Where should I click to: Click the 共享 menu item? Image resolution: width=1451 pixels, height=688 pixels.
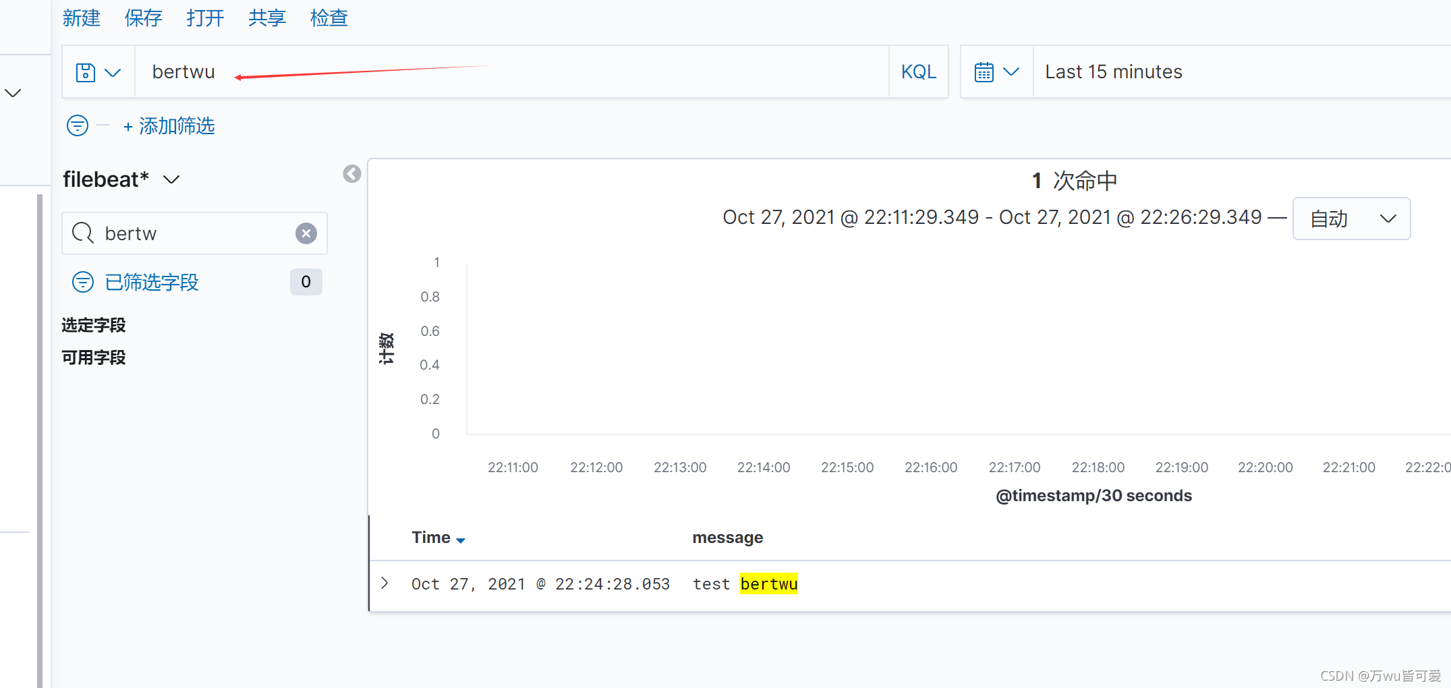click(267, 18)
